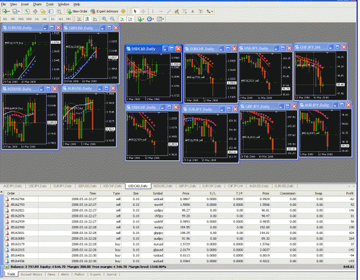
Task: Select order 85163179 eurusd buy row
Action: 180,244
